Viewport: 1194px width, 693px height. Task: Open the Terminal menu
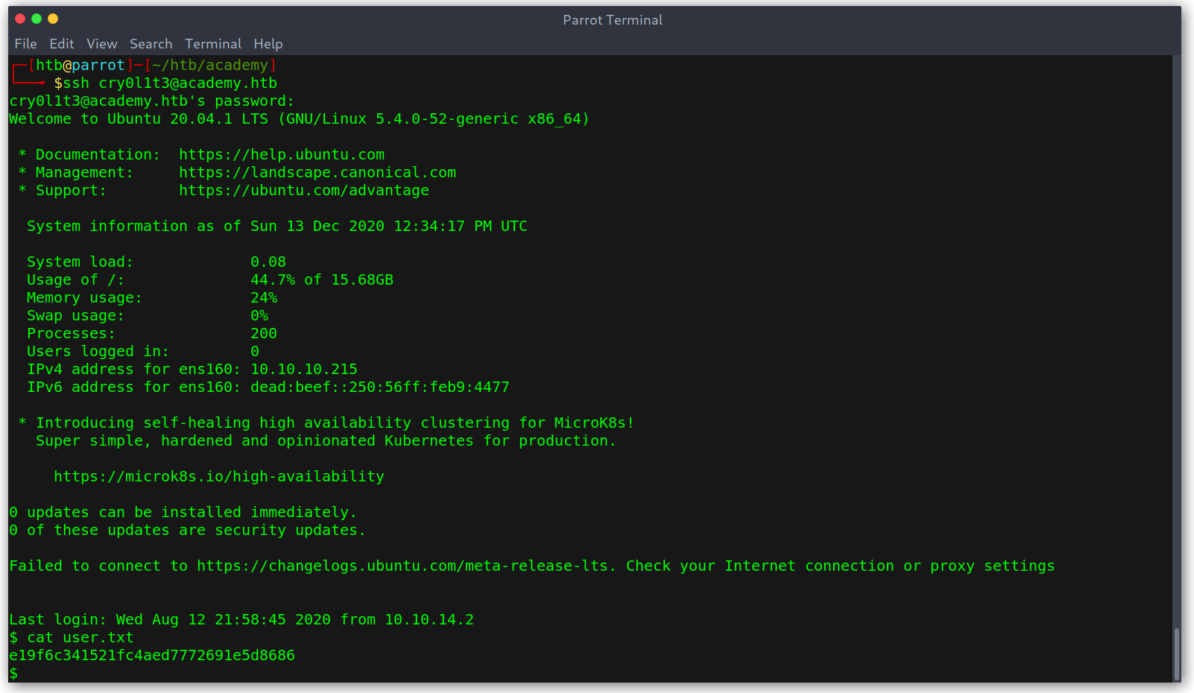point(213,44)
